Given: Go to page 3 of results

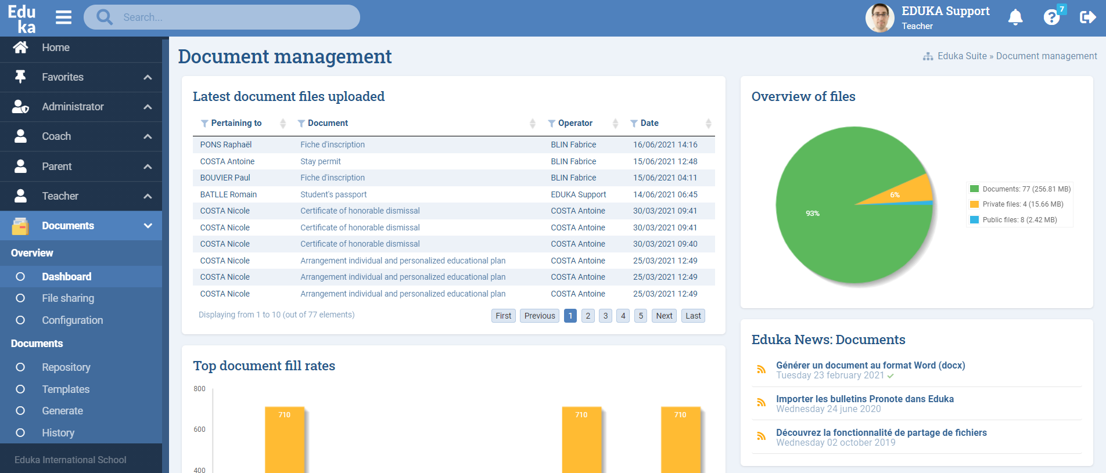Looking at the screenshot, I should click(605, 316).
